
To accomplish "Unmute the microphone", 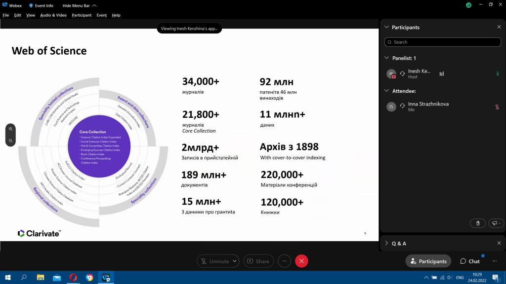I will 214,261.
